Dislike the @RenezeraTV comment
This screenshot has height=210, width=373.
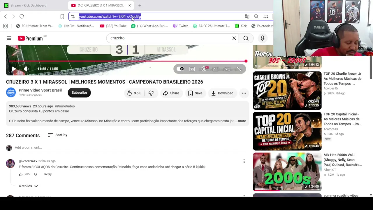click(36, 174)
